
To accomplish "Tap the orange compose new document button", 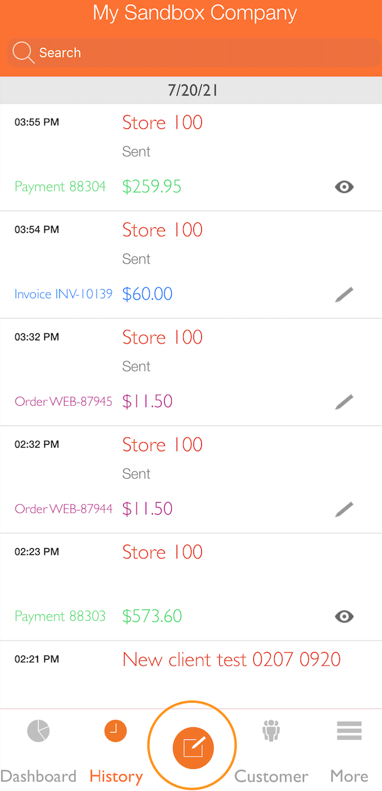I will [193, 747].
